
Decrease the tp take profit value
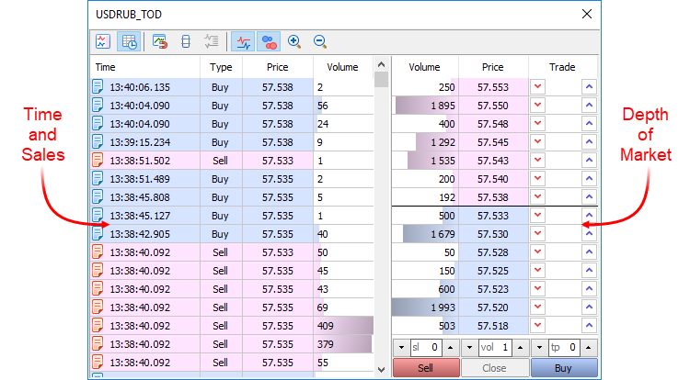click(x=539, y=348)
